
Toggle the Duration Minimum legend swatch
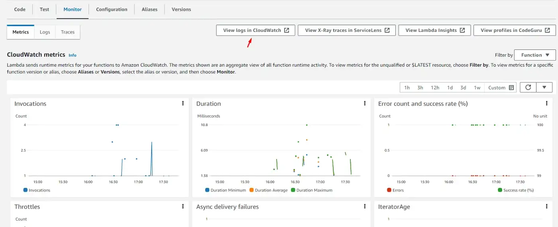[207, 190]
